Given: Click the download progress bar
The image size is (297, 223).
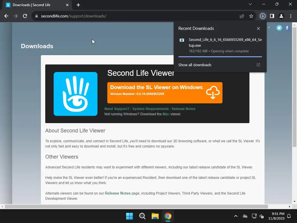Looking at the screenshot, I should tap(220, 57).
